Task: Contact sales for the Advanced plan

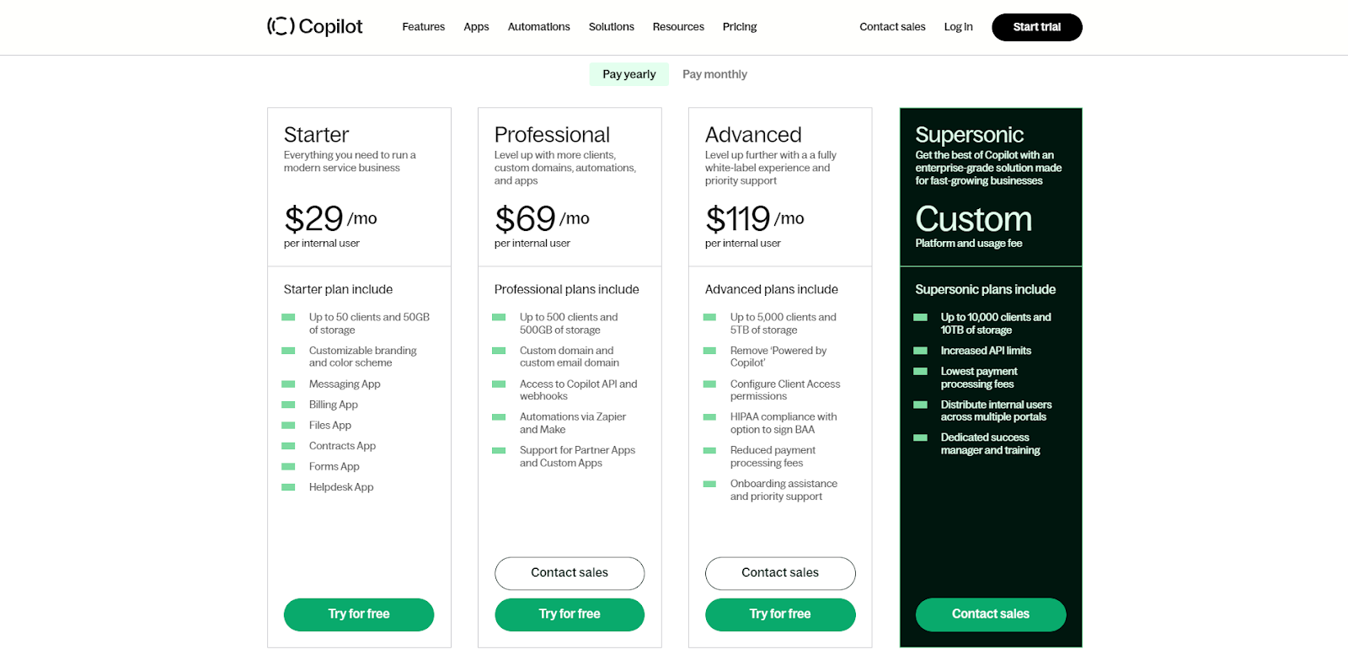Action: click(x=779, y=573)
